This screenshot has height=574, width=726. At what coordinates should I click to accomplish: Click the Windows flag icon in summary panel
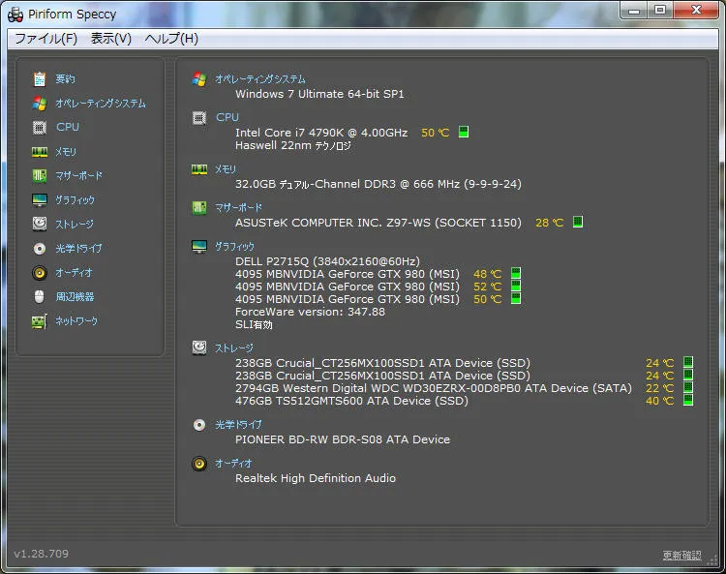[199, 79]
